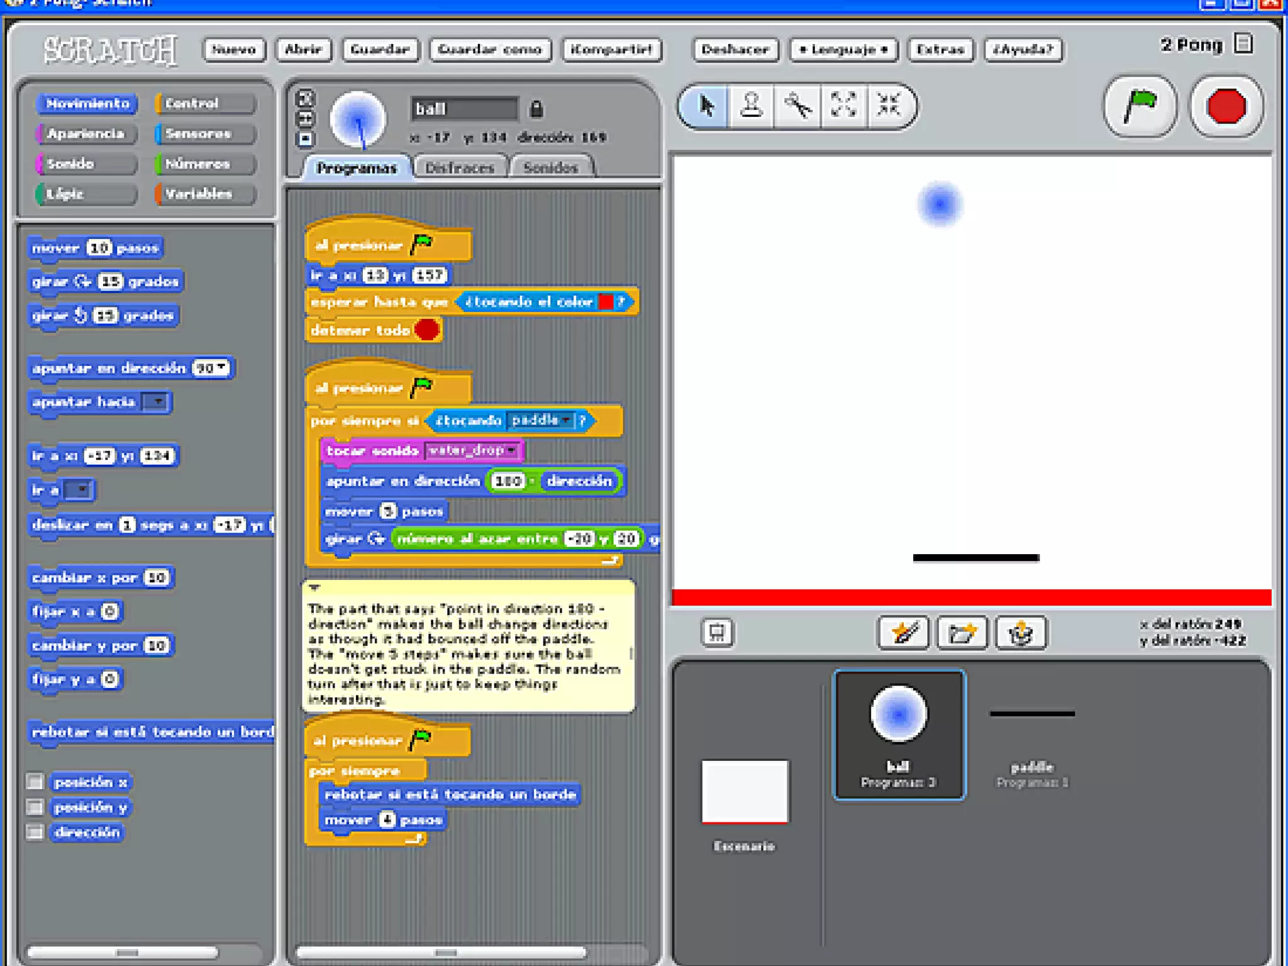Select the duplicate stamp tool

tap(751, 106)
